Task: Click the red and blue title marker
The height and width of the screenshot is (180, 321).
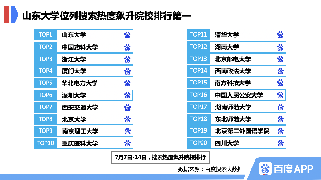Action: click(x=11, y=14)
